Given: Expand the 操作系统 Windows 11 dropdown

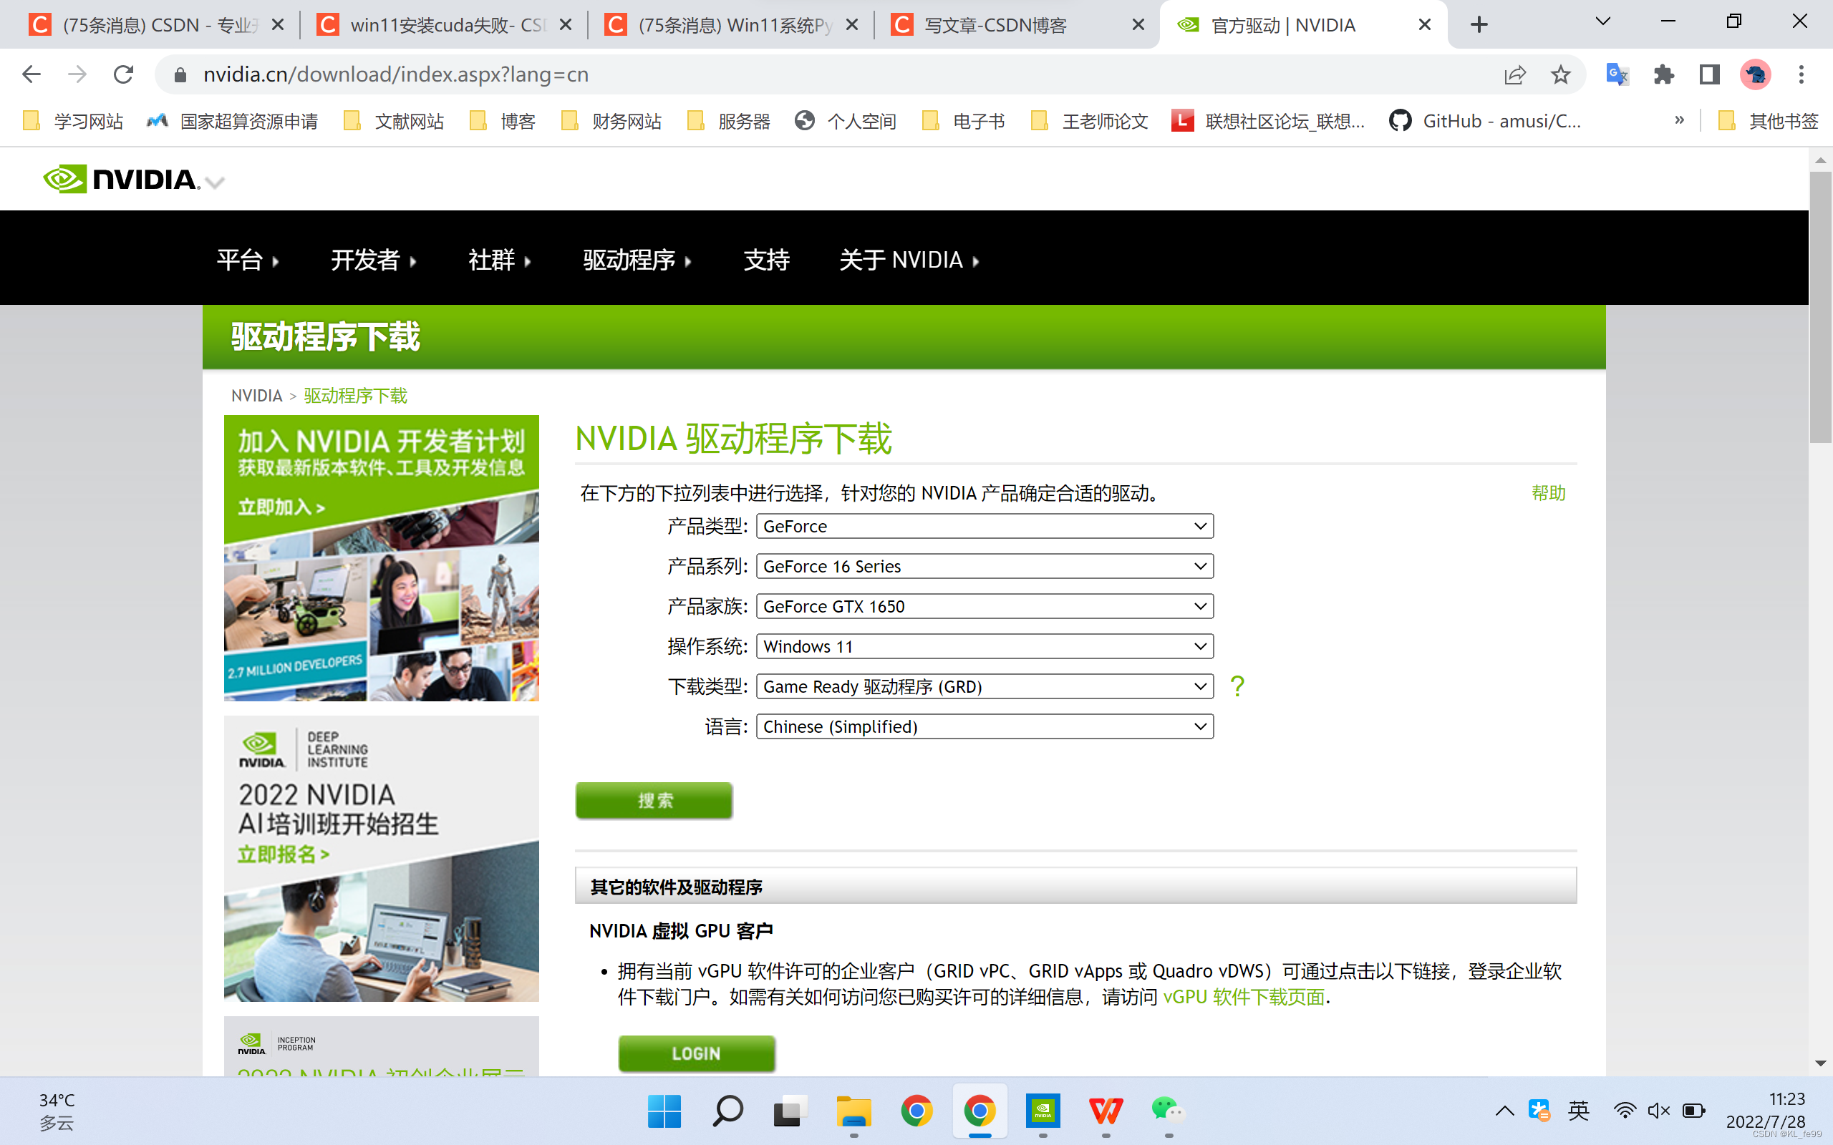Looking at the screenshot, I should (x=984, y=647).
